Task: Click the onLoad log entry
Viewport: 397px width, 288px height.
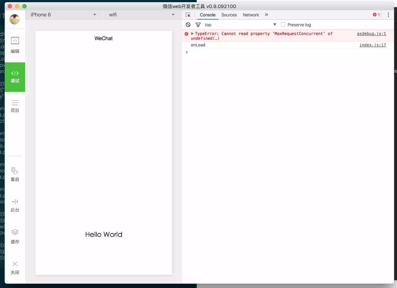Action: 198,45
